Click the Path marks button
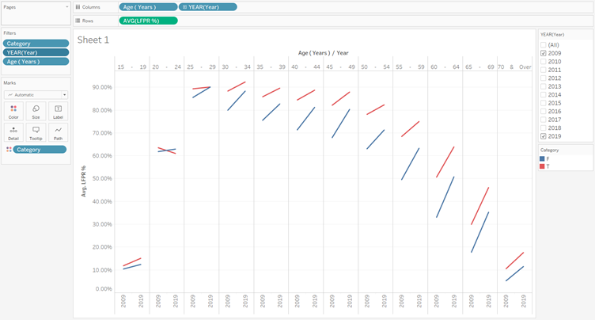This screenshot has width=595, height=320. coord(58,132)
